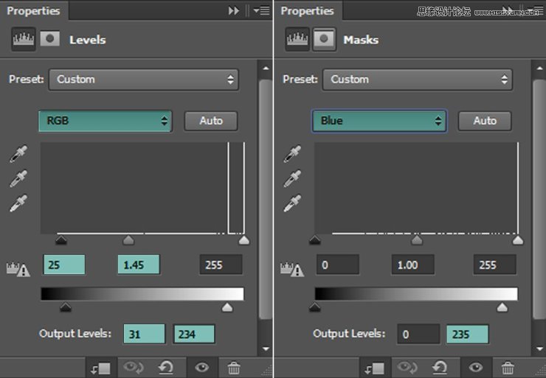Screen dimensions: 546x378
Task: Click the black point eyedropper in left panel
Action: pos(18,155)
